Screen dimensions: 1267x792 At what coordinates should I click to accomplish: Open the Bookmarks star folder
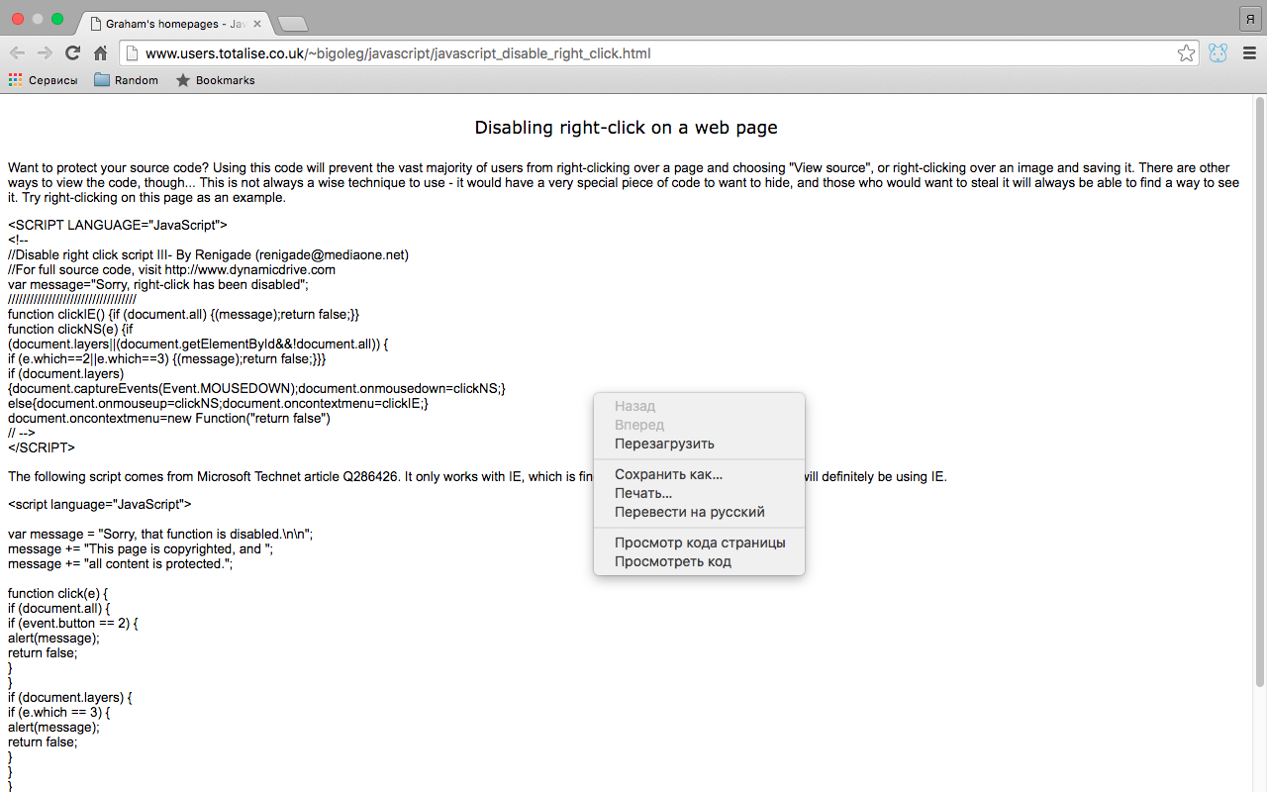pyautogui.click(x=215, y=80)
